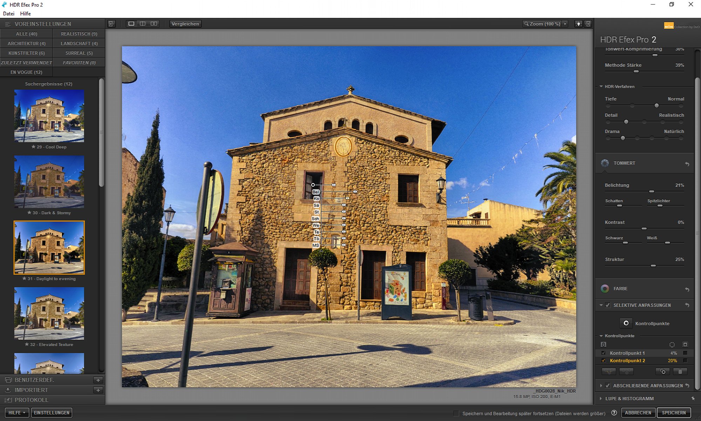The height and width of the screenshot is (421, 701).
Task: Uncheck Abschließende Anpassungen checkbox
Action: tap(608, 386)
